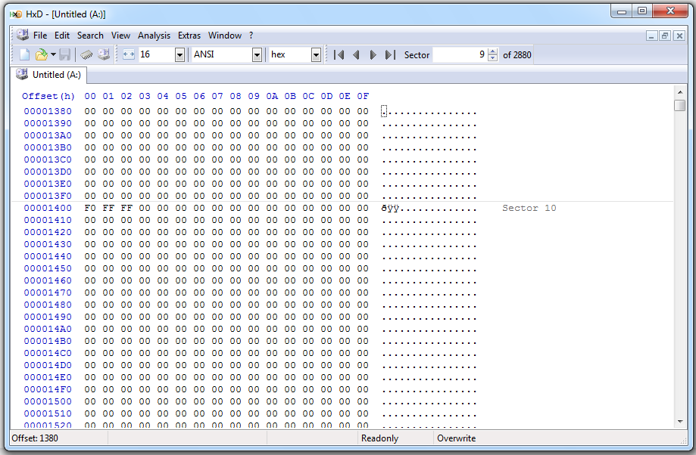Click the bytes-per-row width icon

[129, 54]
